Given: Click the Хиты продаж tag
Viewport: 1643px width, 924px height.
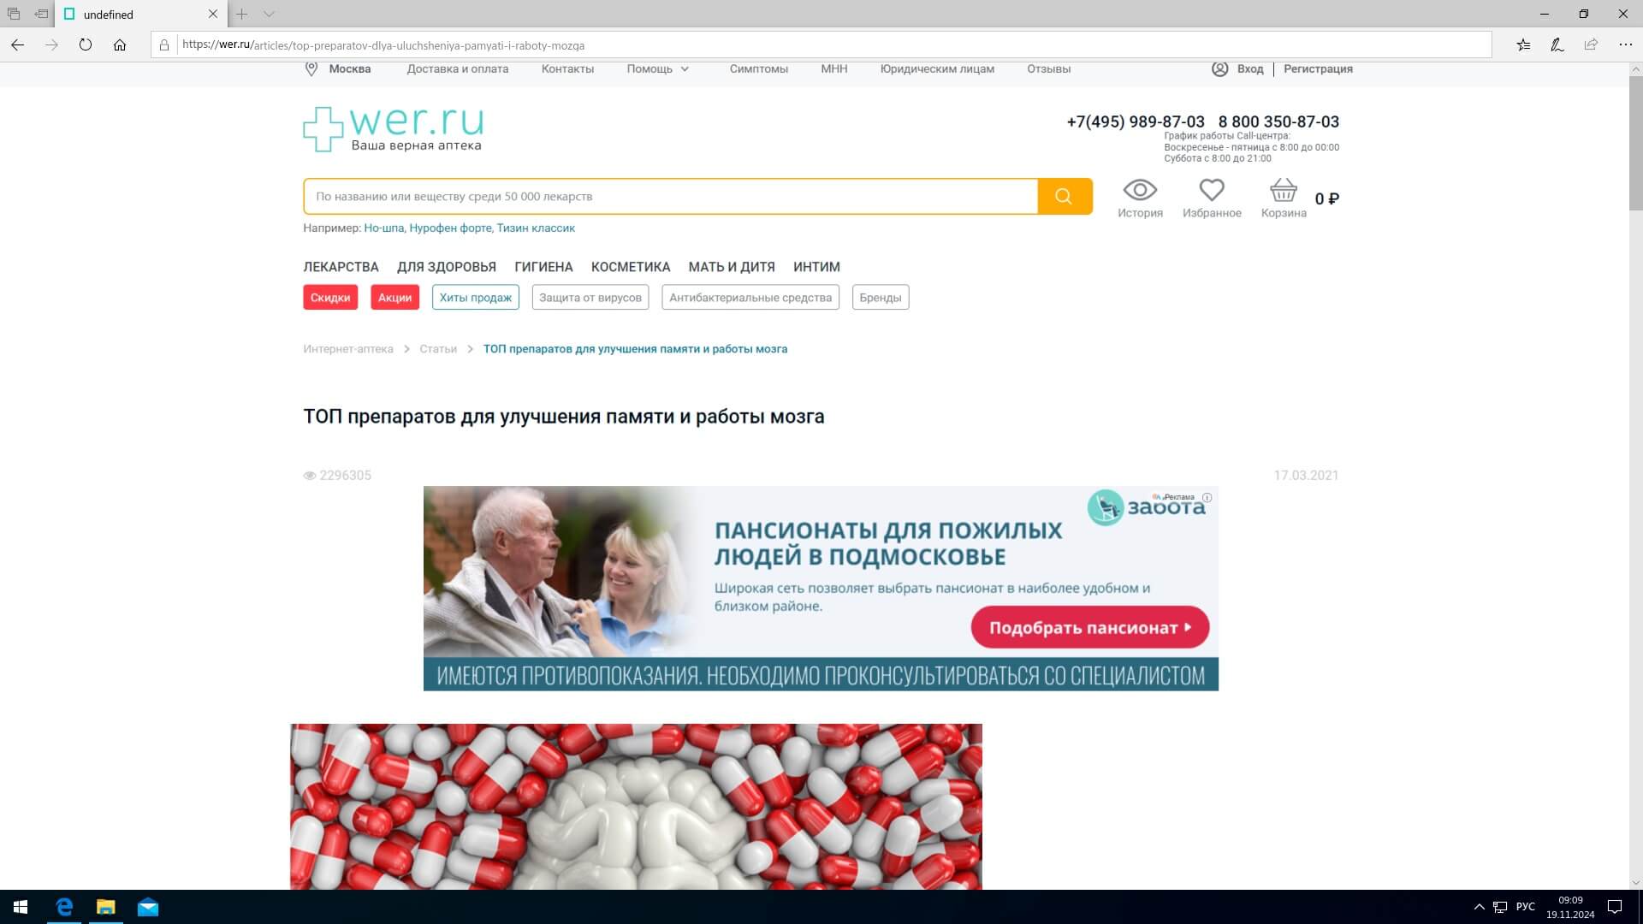Looking at the screenshot, I should [475, 298].
